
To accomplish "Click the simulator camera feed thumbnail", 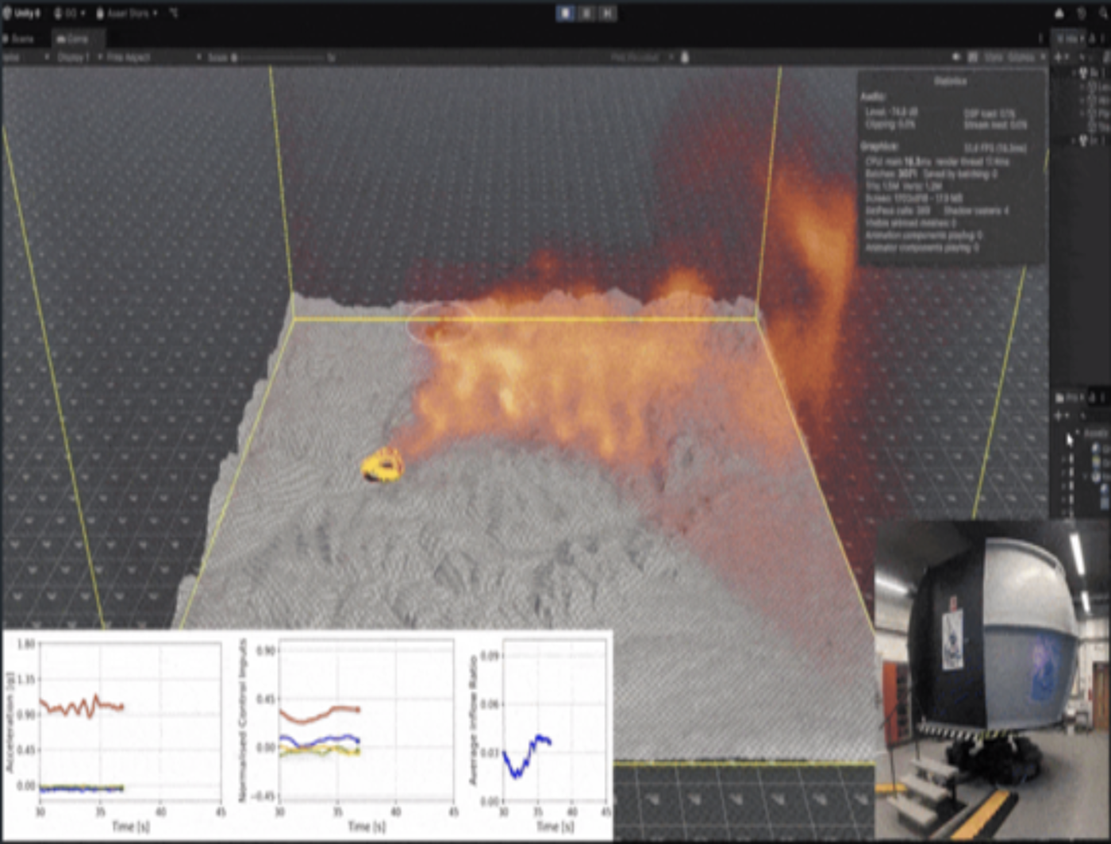I will pyautogui.click(x=993, y=680).
